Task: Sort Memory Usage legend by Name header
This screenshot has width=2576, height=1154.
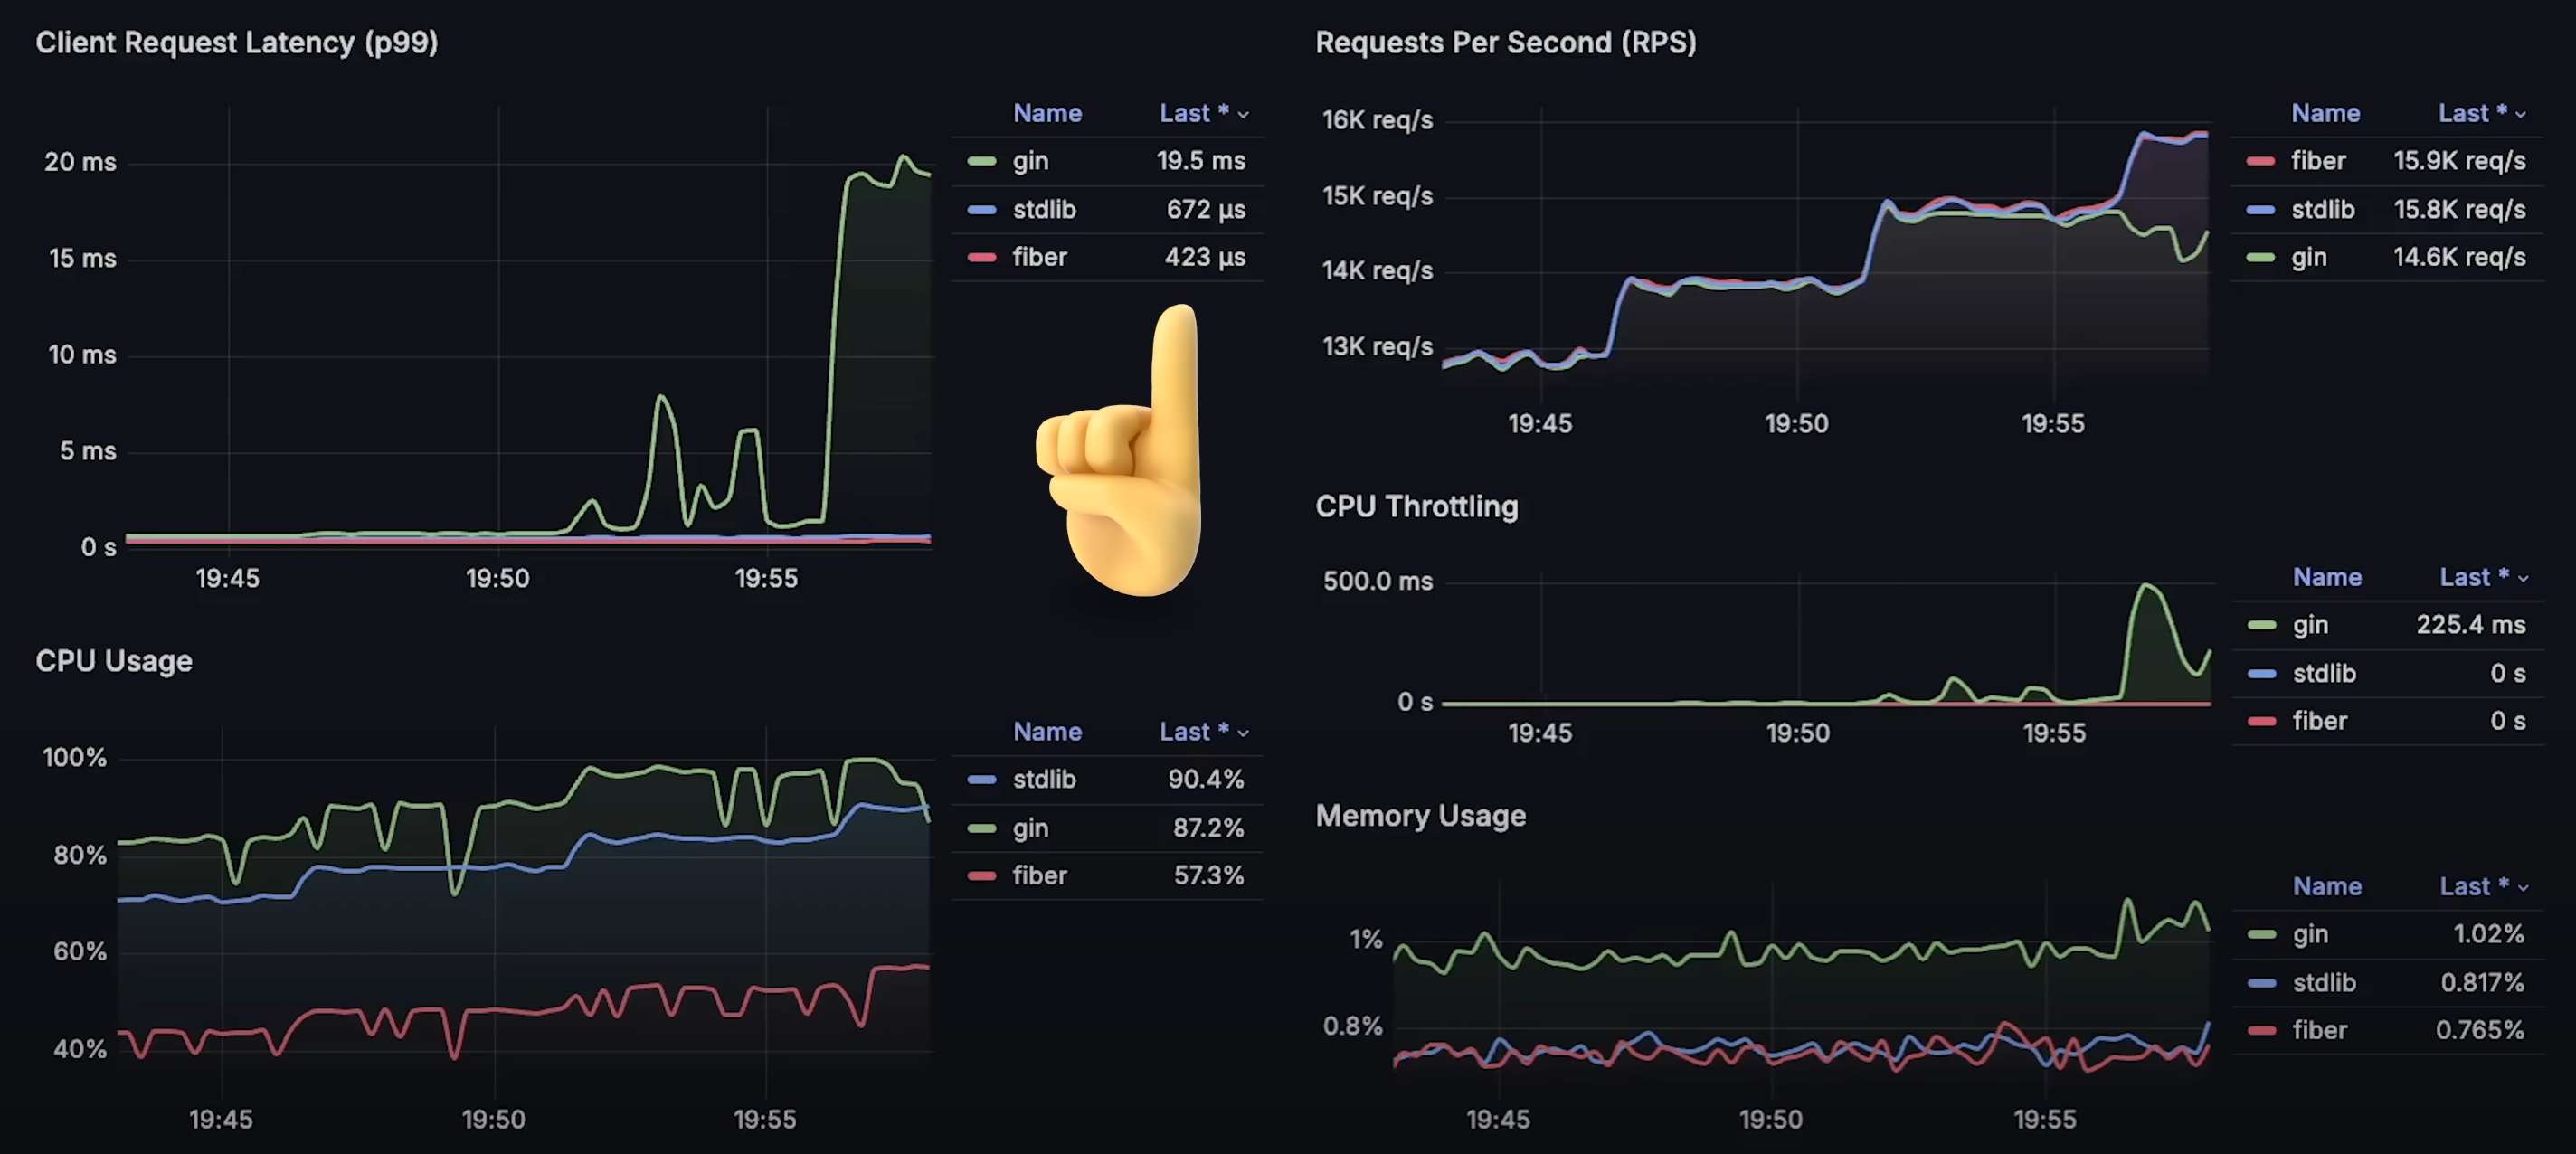Action: [x=2326, y=887]
